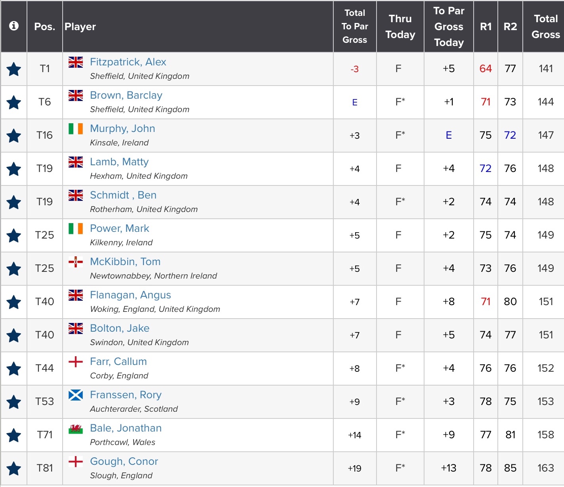Open Ben Schmidt player link
Viewport: 564px width, 487px height.
(x=123, y=195)
